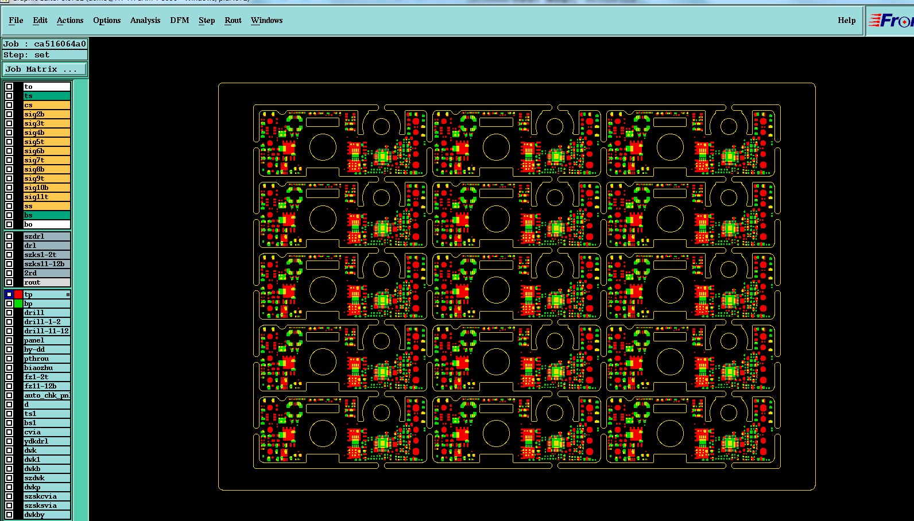Toggle display checkbox of the to layer

coord(9,87)
